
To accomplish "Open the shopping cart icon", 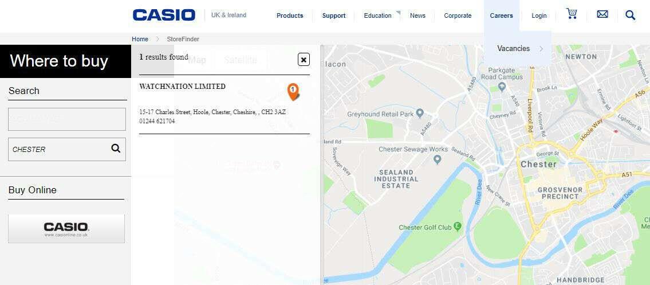I will coord(572,14).
